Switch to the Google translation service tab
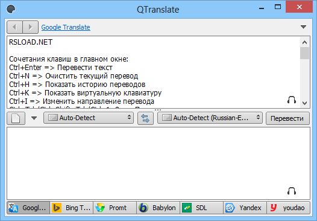The height and width of the screenshot is (221, 317). point(28,208)
